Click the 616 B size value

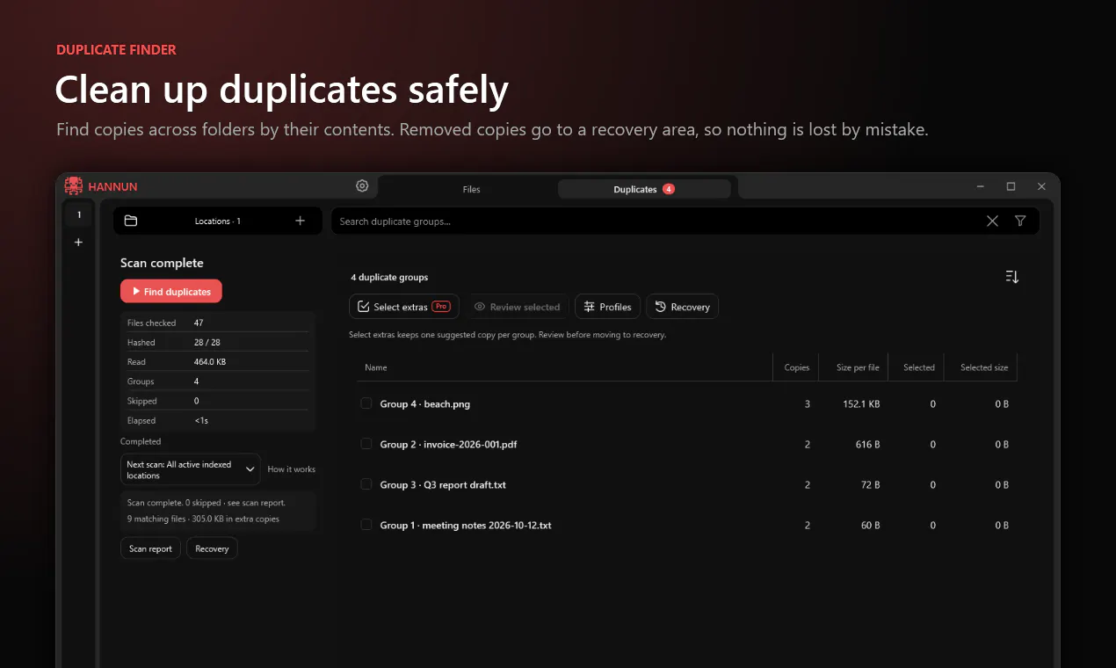868,445
